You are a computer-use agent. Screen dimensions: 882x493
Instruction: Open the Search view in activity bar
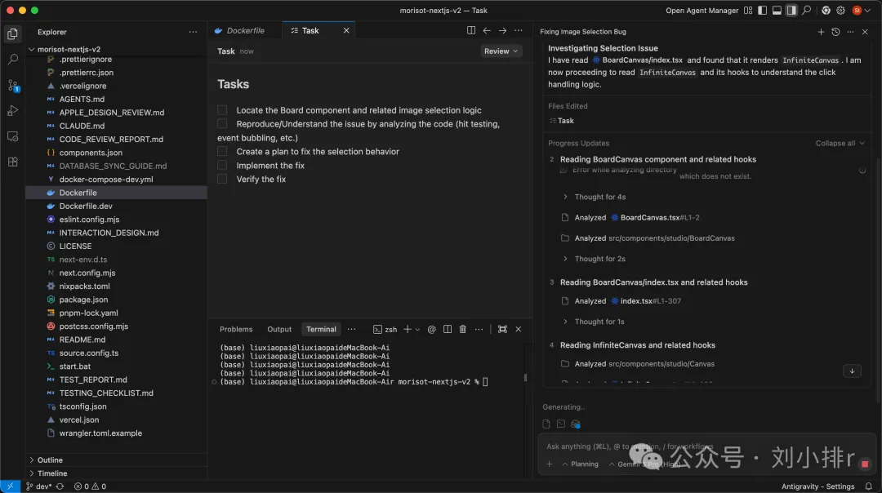click(x=12, y=60)
